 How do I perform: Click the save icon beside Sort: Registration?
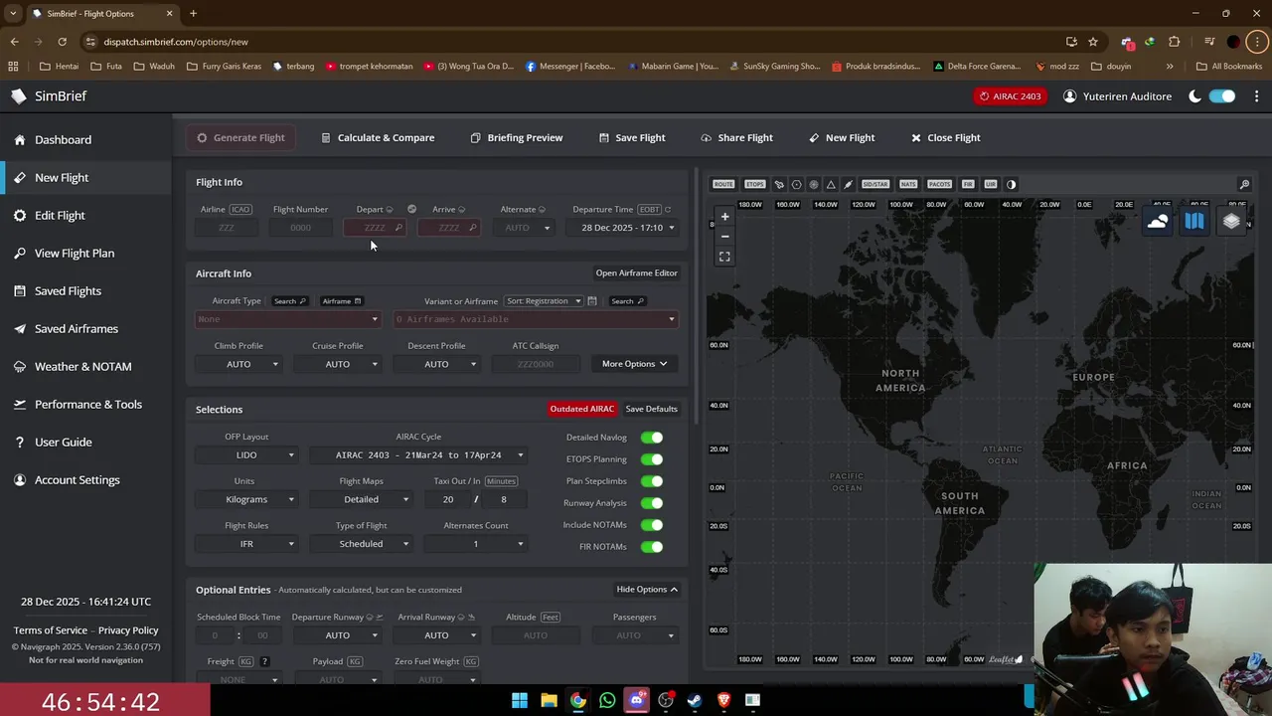592,301
